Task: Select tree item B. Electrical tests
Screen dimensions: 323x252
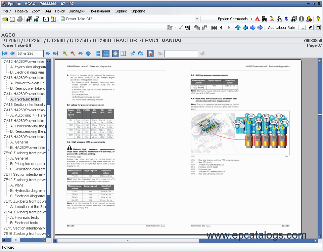Action: pos(24,223)
